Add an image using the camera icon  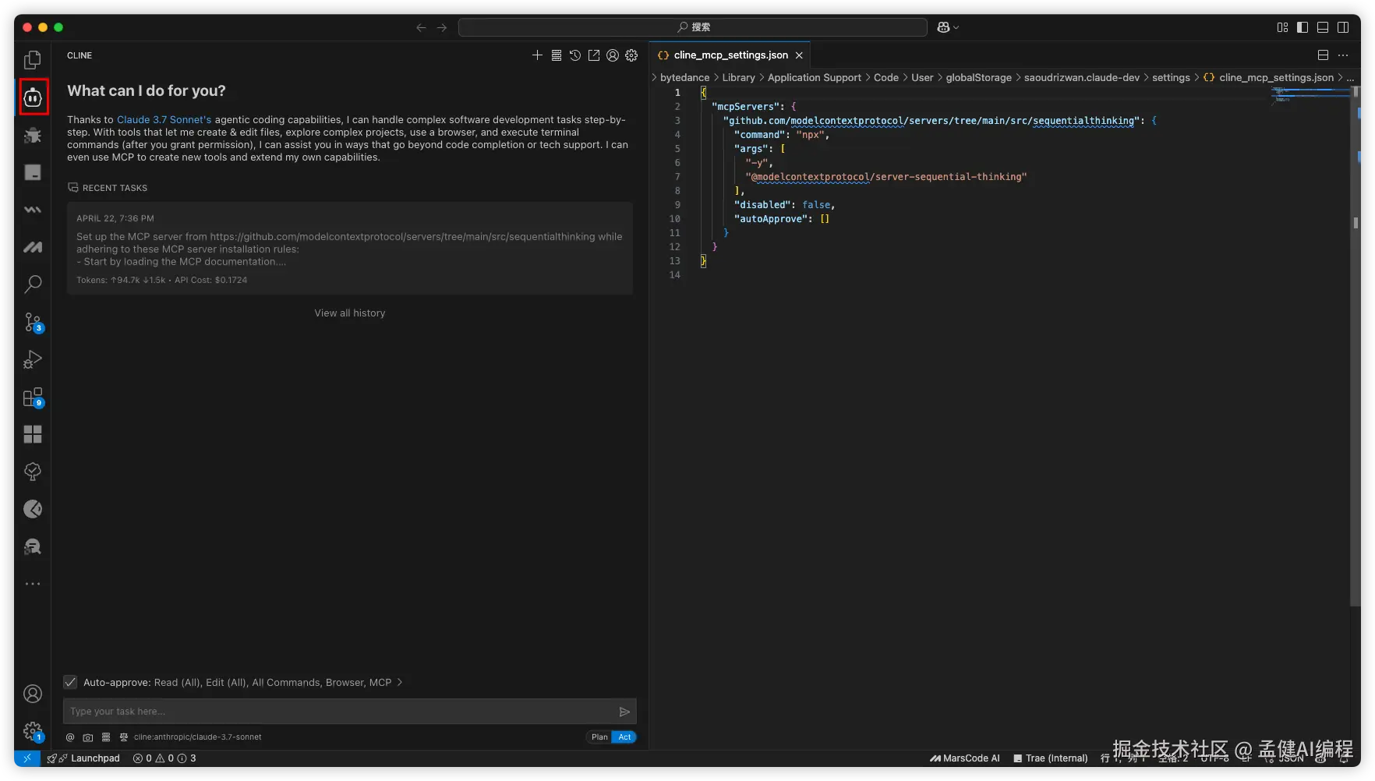[x=88, y=737]
